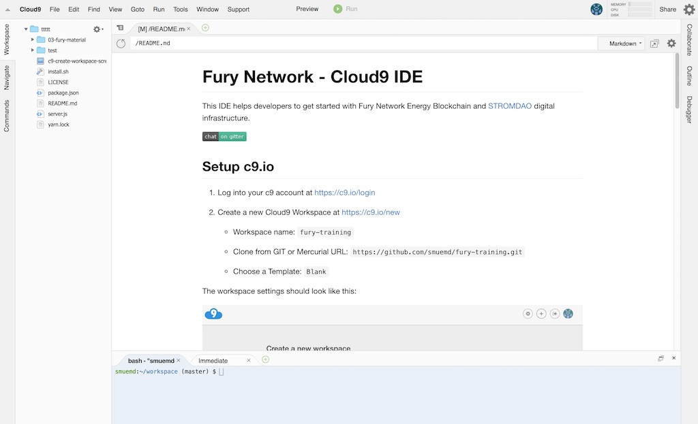Open the Debugger side panel

[689, 110]
